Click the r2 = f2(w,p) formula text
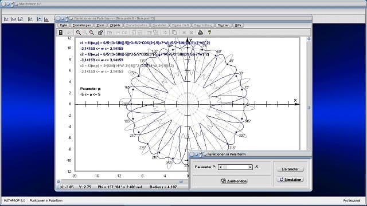Image resolution: width=367 pixels, height=206 pixels. (145, 54)
